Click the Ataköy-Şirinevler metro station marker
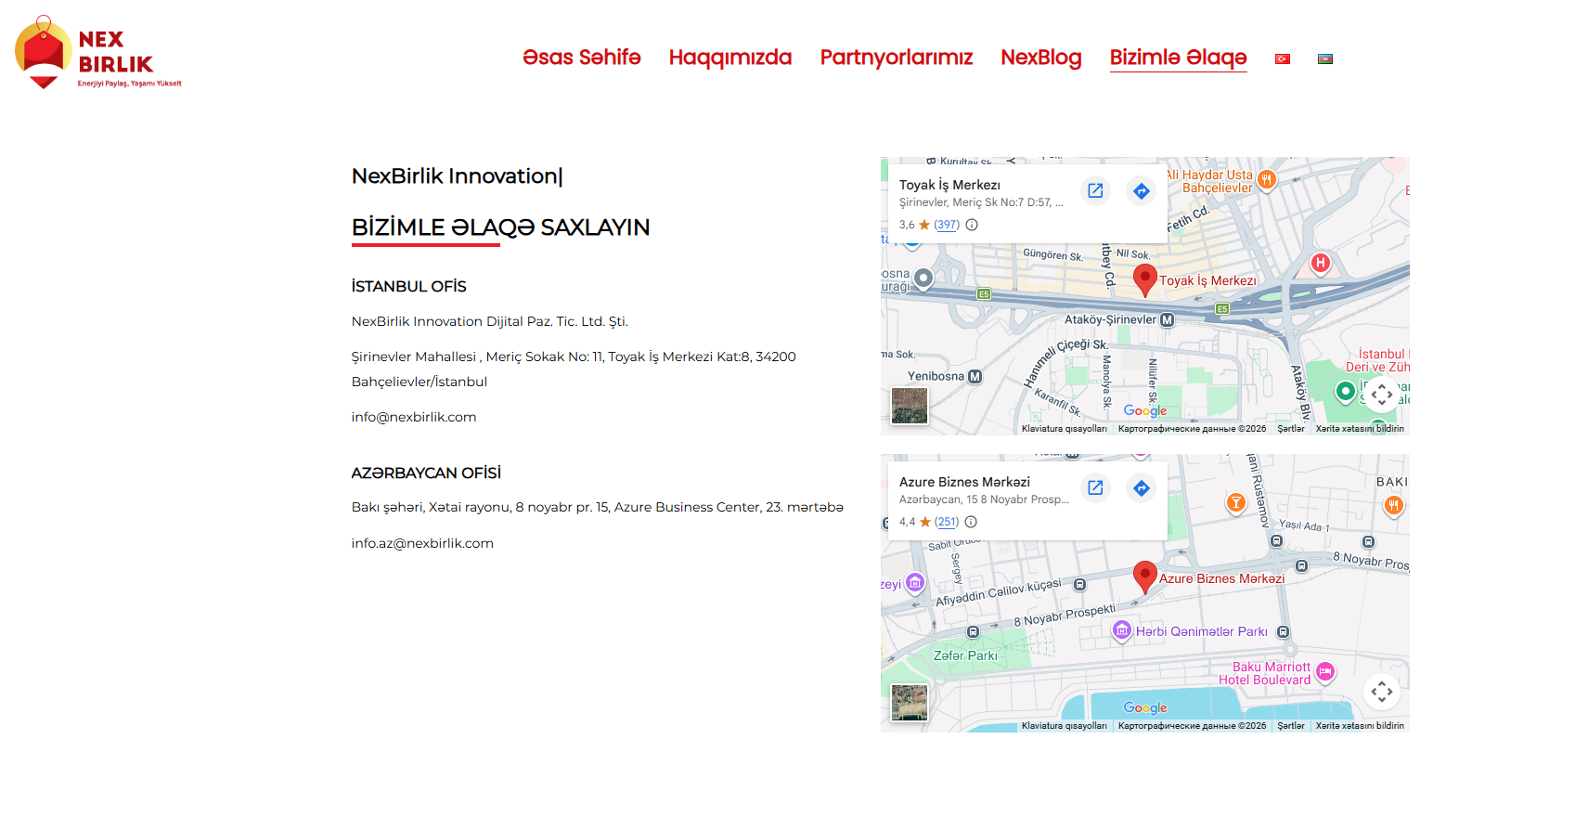 click(x=1168, y=320)
